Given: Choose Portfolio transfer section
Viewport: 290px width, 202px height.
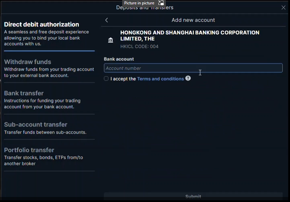Looking at the screenshot, I should click(x=49, y=156).
